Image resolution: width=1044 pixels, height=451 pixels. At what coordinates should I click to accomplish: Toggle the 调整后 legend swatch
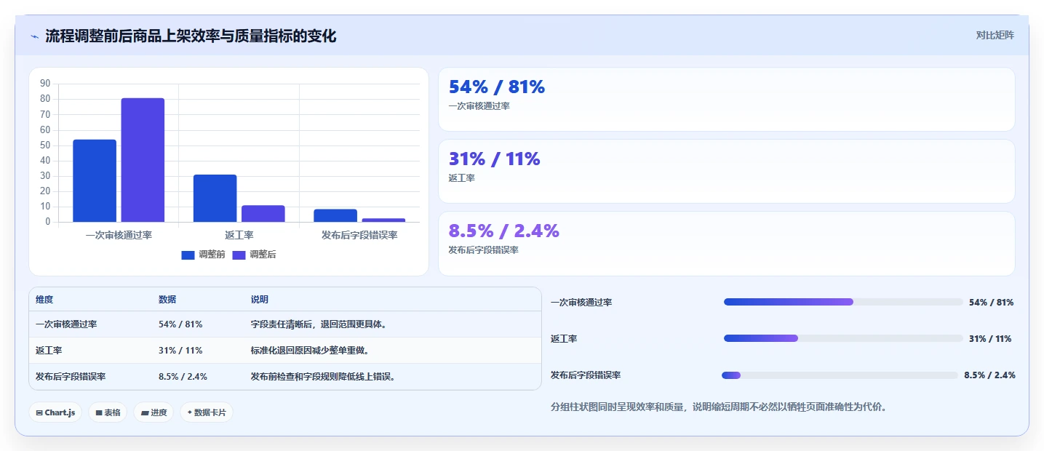pyautogui.click(x=239, y=255)
